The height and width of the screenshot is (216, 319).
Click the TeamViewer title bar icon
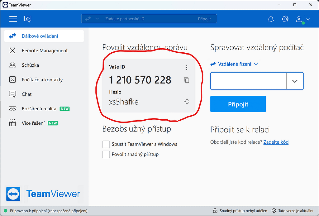(x=5, y=5)
